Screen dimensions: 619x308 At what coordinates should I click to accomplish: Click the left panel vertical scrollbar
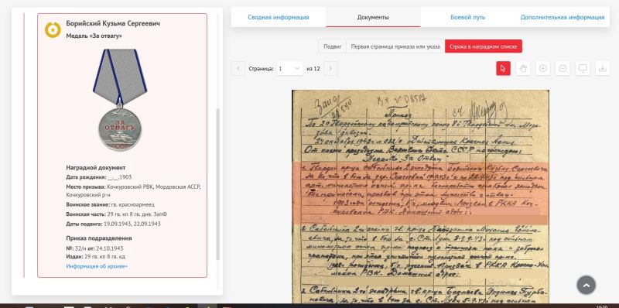[218, 183]
